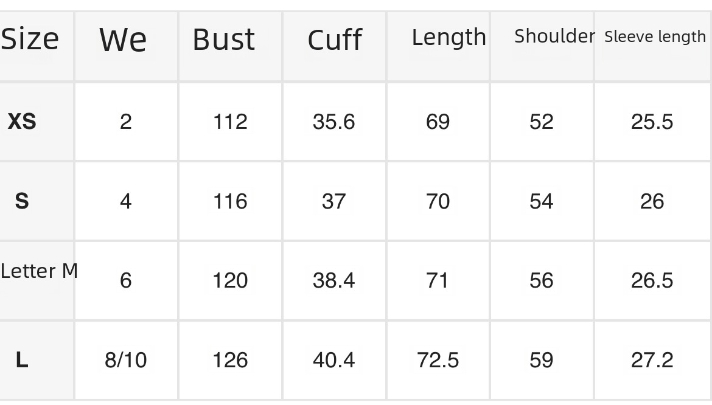Click the Sleeve length column header
Screen dimensions: 712x405
point(655,37)
